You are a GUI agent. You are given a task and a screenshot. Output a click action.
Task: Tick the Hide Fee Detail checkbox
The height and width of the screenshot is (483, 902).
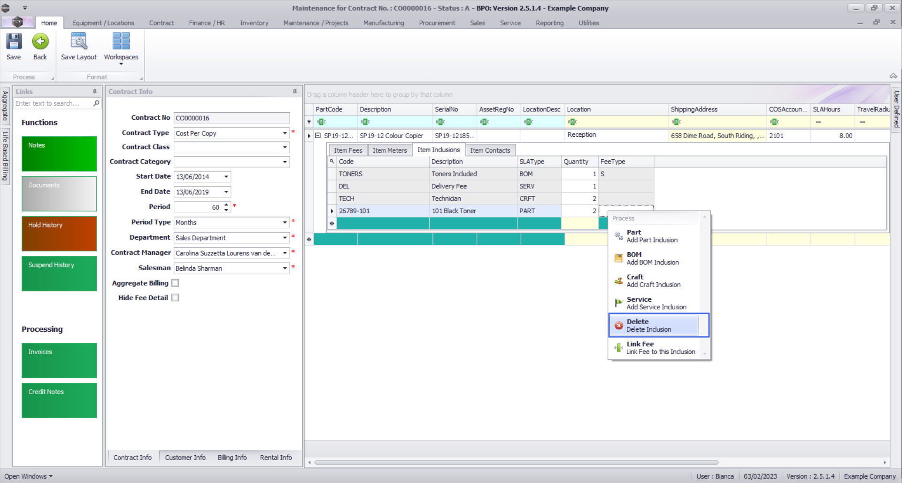[x=175, y=297]
